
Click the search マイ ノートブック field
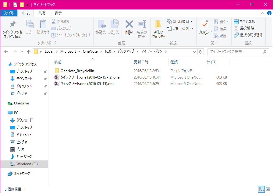pyautogui.click(x=238, y=52)
